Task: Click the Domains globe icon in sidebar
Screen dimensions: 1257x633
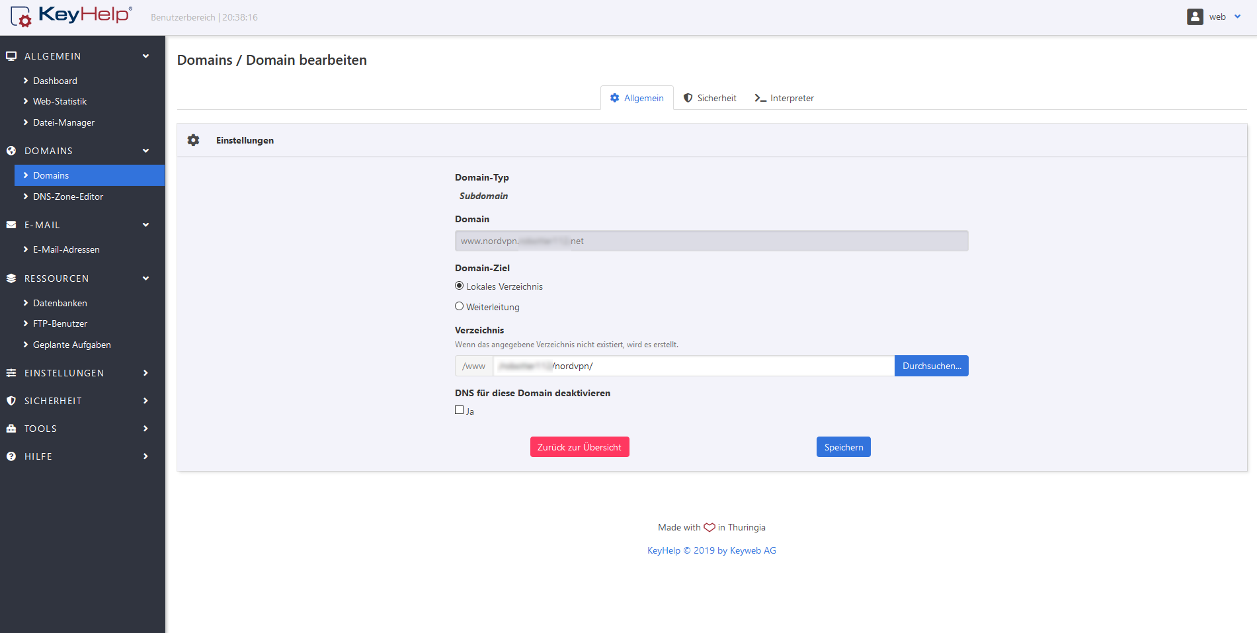Action: [x=11, y=151]
